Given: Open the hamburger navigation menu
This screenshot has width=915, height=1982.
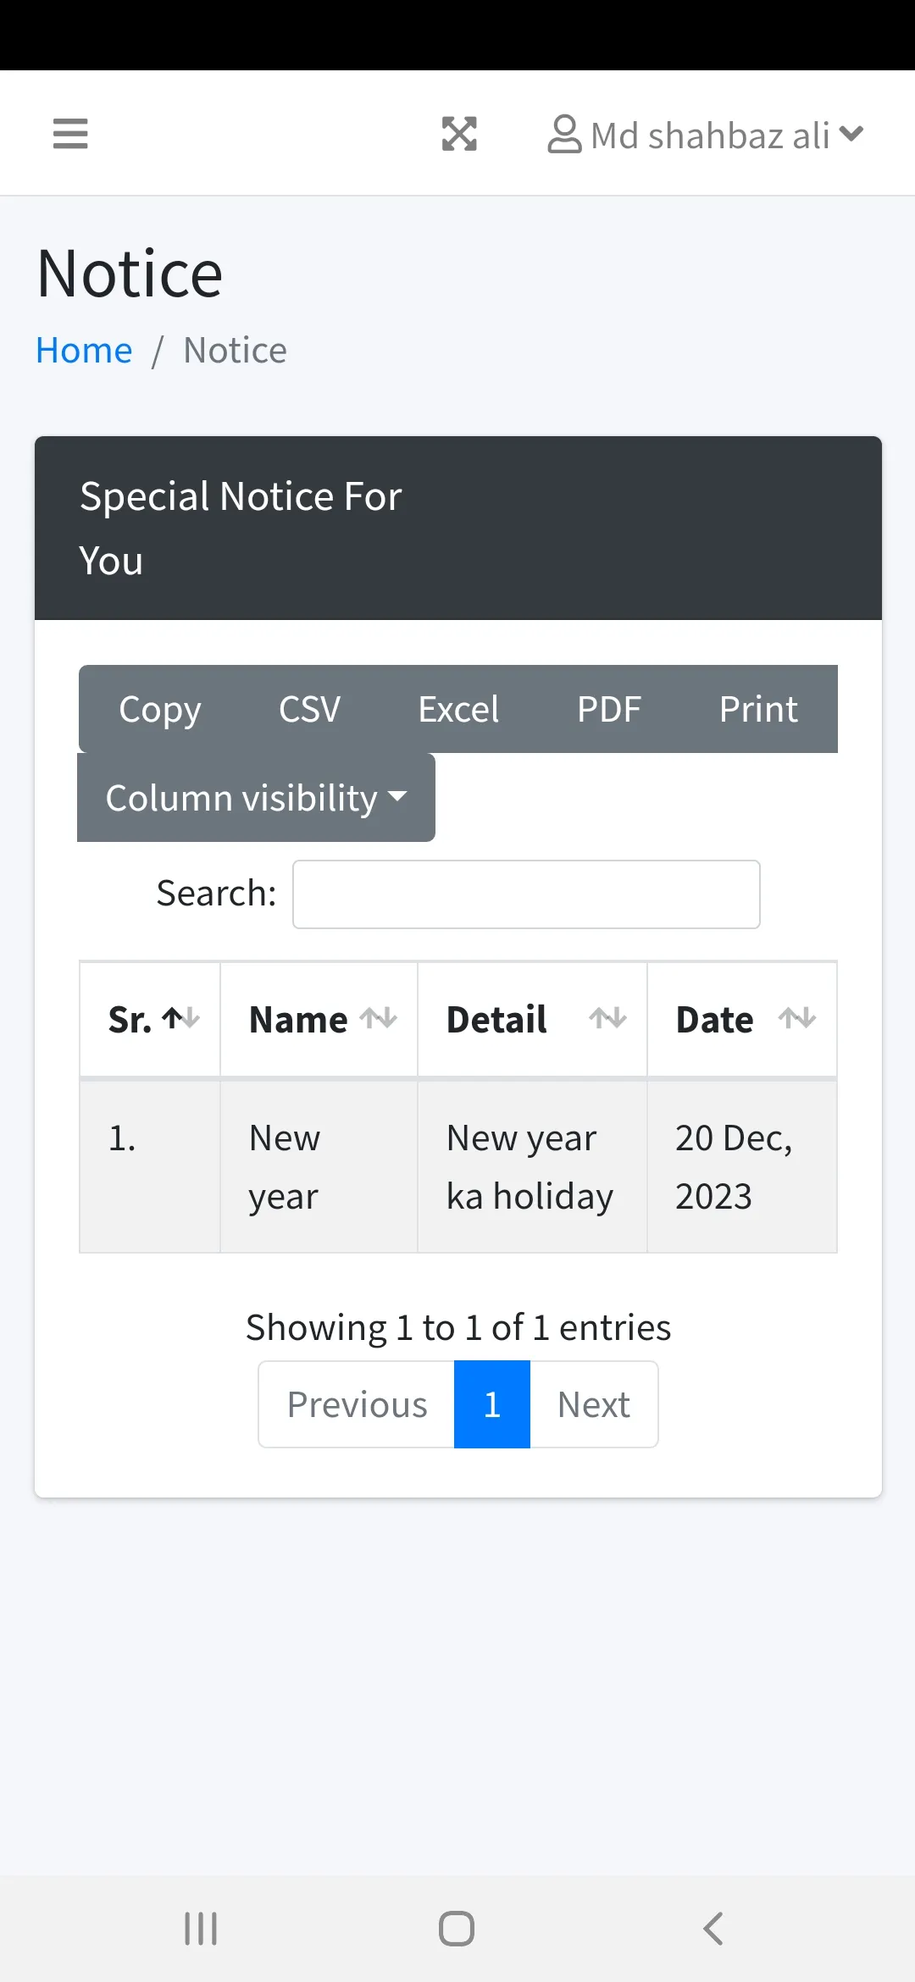Looking at the screenshot, I should point(70,133).
